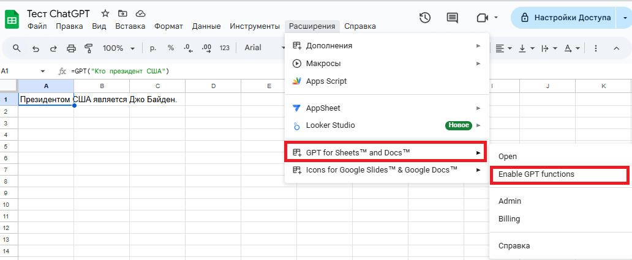This screenshot has height=260, width=632.
Task: Open the Инструменты menu
Action: pyautogui.click(x=255, y=26)
